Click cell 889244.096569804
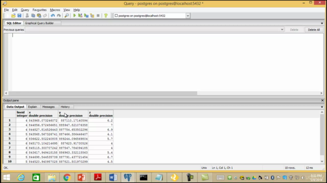Viewport: 327px width, 183px height. click(x=73, y=139)
